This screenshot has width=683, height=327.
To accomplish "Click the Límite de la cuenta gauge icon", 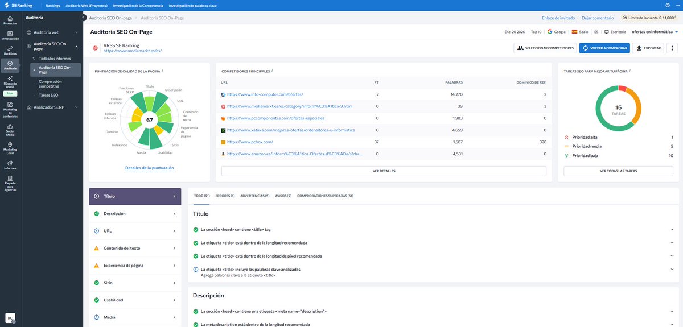I will pyautogui.click(x=626, y=18).
